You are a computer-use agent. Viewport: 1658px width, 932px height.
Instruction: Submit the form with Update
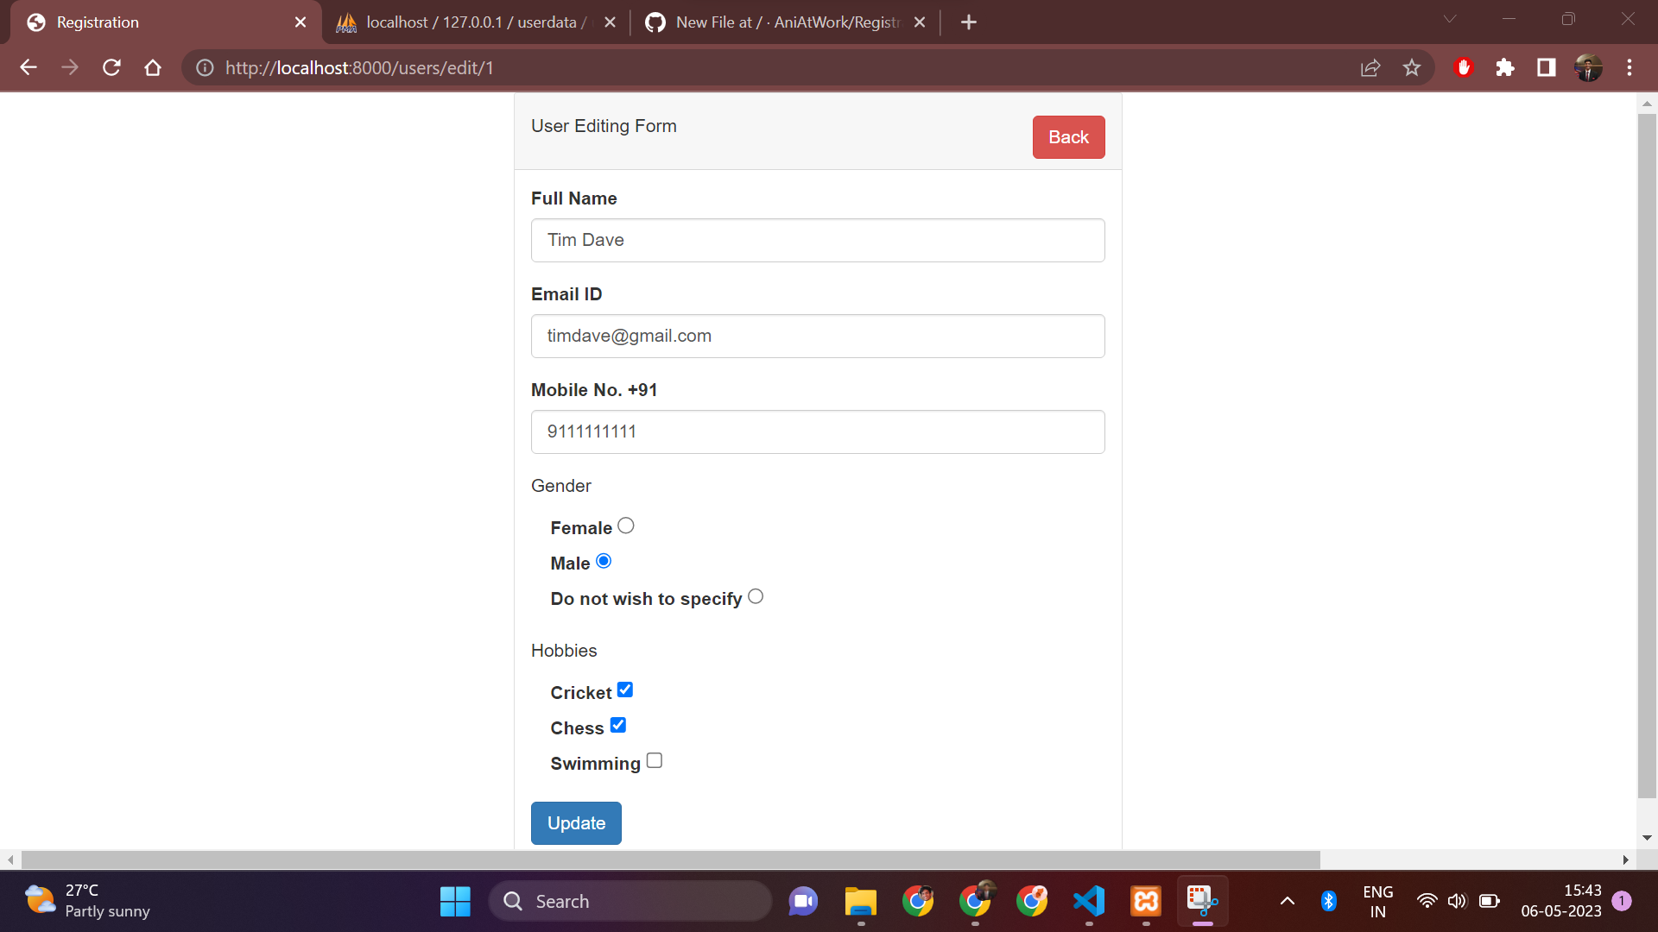(576, 823)
